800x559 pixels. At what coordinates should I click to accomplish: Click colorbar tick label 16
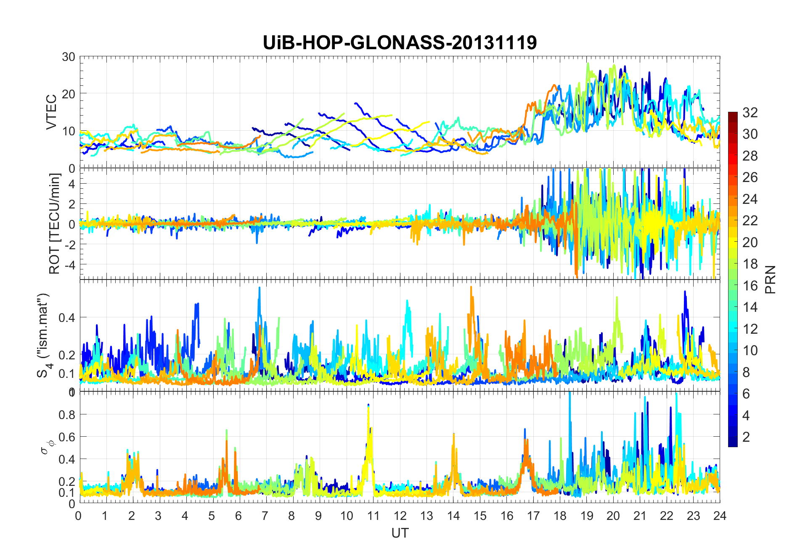750,286
